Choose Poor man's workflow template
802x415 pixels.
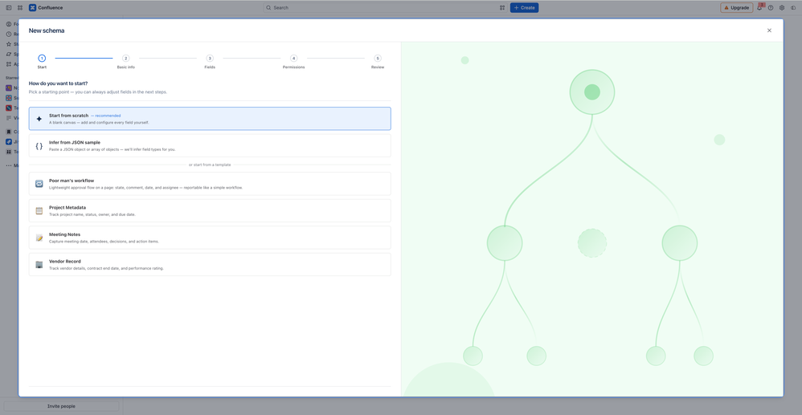coord(210,184)
